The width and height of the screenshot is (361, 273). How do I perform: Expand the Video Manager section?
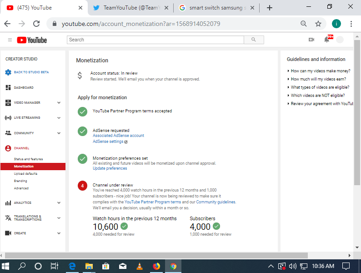(x=59, y=103)
